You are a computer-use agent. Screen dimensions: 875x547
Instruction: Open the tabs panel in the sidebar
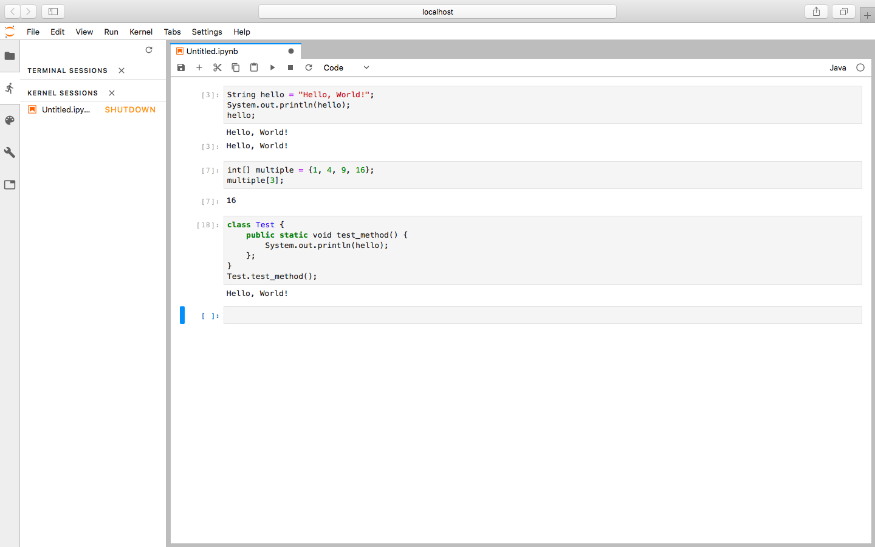[10, 184]
